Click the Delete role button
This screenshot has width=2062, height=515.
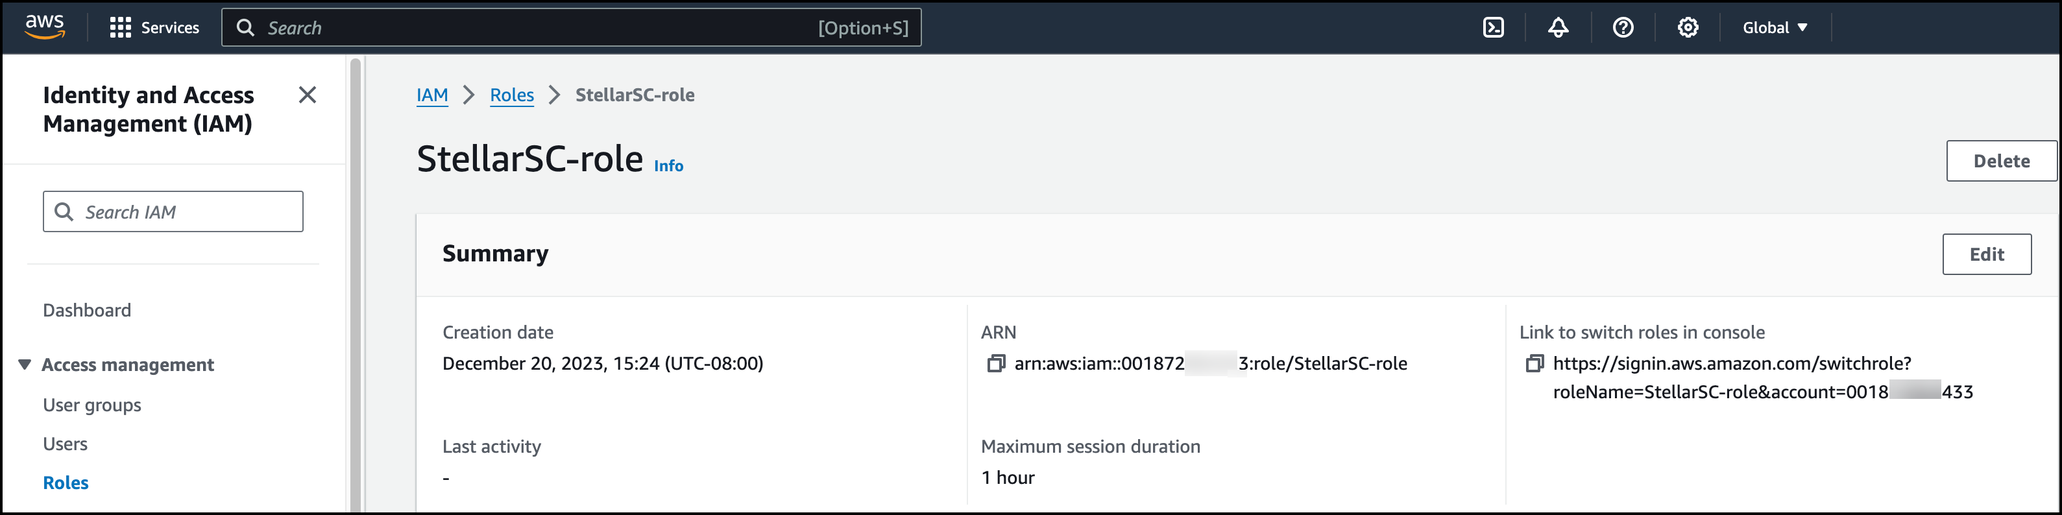click(2000, 162)
